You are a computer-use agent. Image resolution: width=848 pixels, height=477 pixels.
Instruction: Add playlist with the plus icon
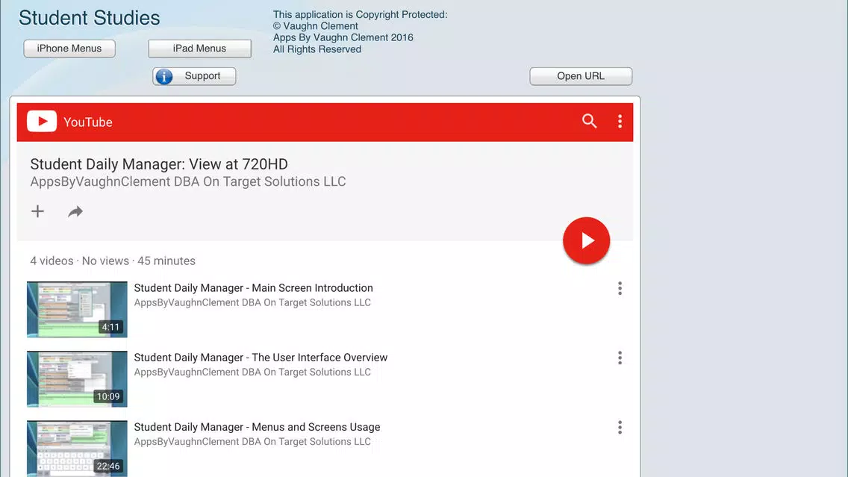click(x=37, y=211)
